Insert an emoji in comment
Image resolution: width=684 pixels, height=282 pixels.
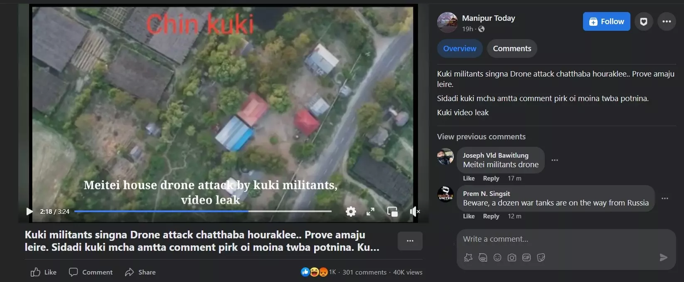click(x=497, y=257)
